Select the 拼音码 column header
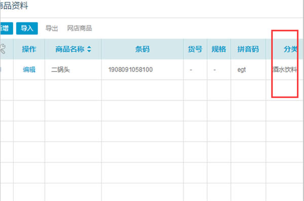 click(248, 49)
